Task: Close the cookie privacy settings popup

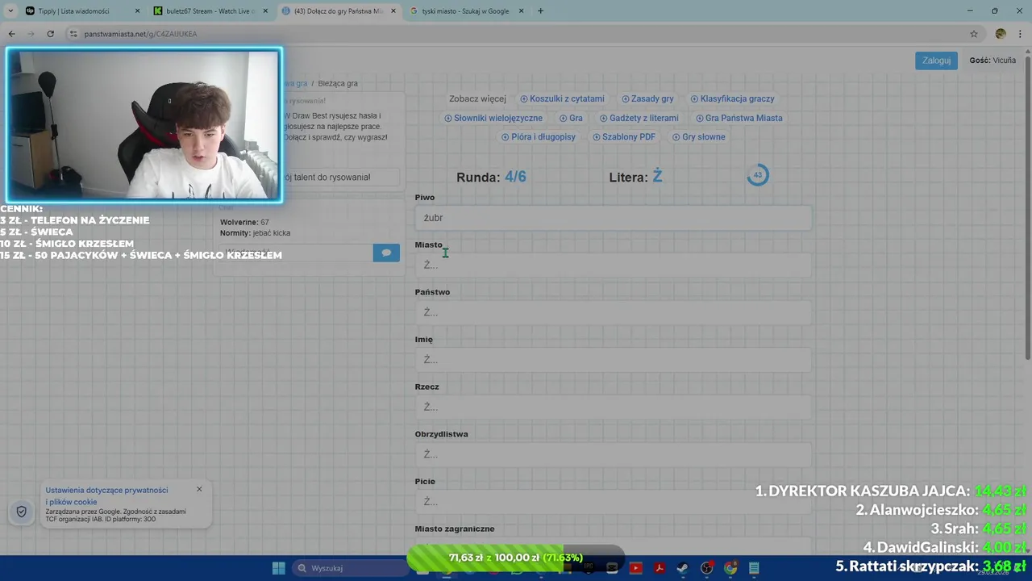Action: [x=199, y=489]
